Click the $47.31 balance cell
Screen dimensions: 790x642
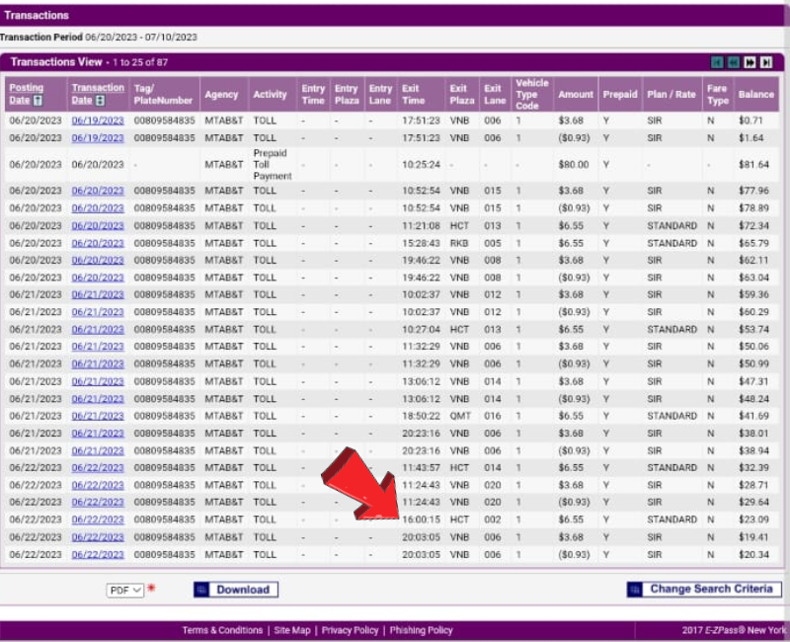(x=753, y=382)
